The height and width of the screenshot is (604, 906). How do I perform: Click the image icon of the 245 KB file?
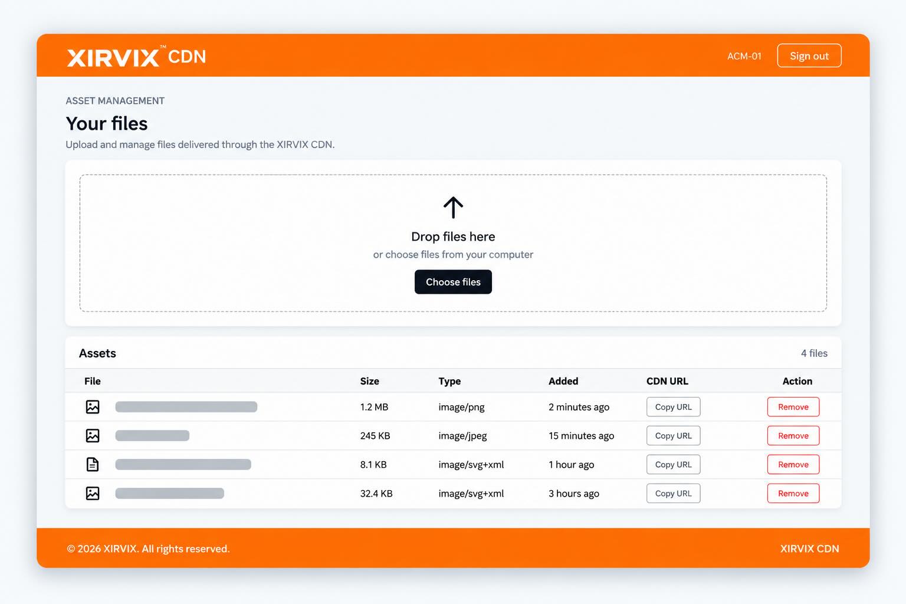tap(93, 436)
